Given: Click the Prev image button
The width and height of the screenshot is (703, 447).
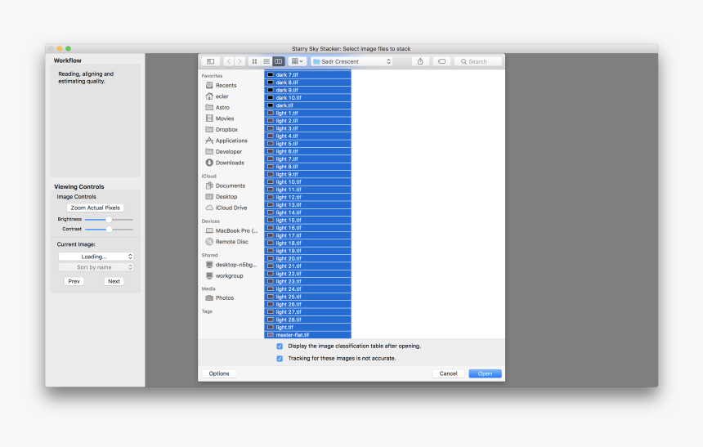Looking at the screenshot, I should 74,282.
